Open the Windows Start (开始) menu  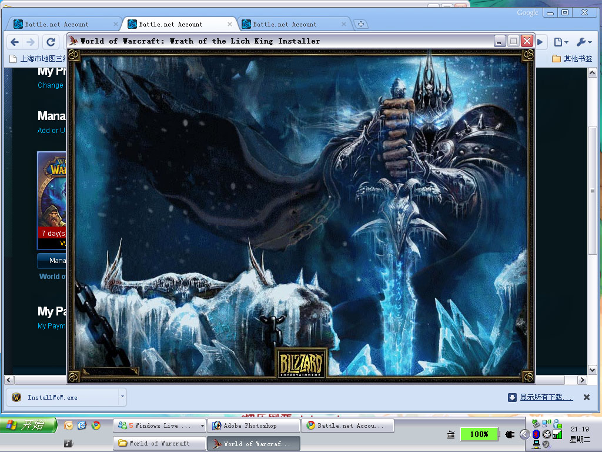[x=29, y=425]
